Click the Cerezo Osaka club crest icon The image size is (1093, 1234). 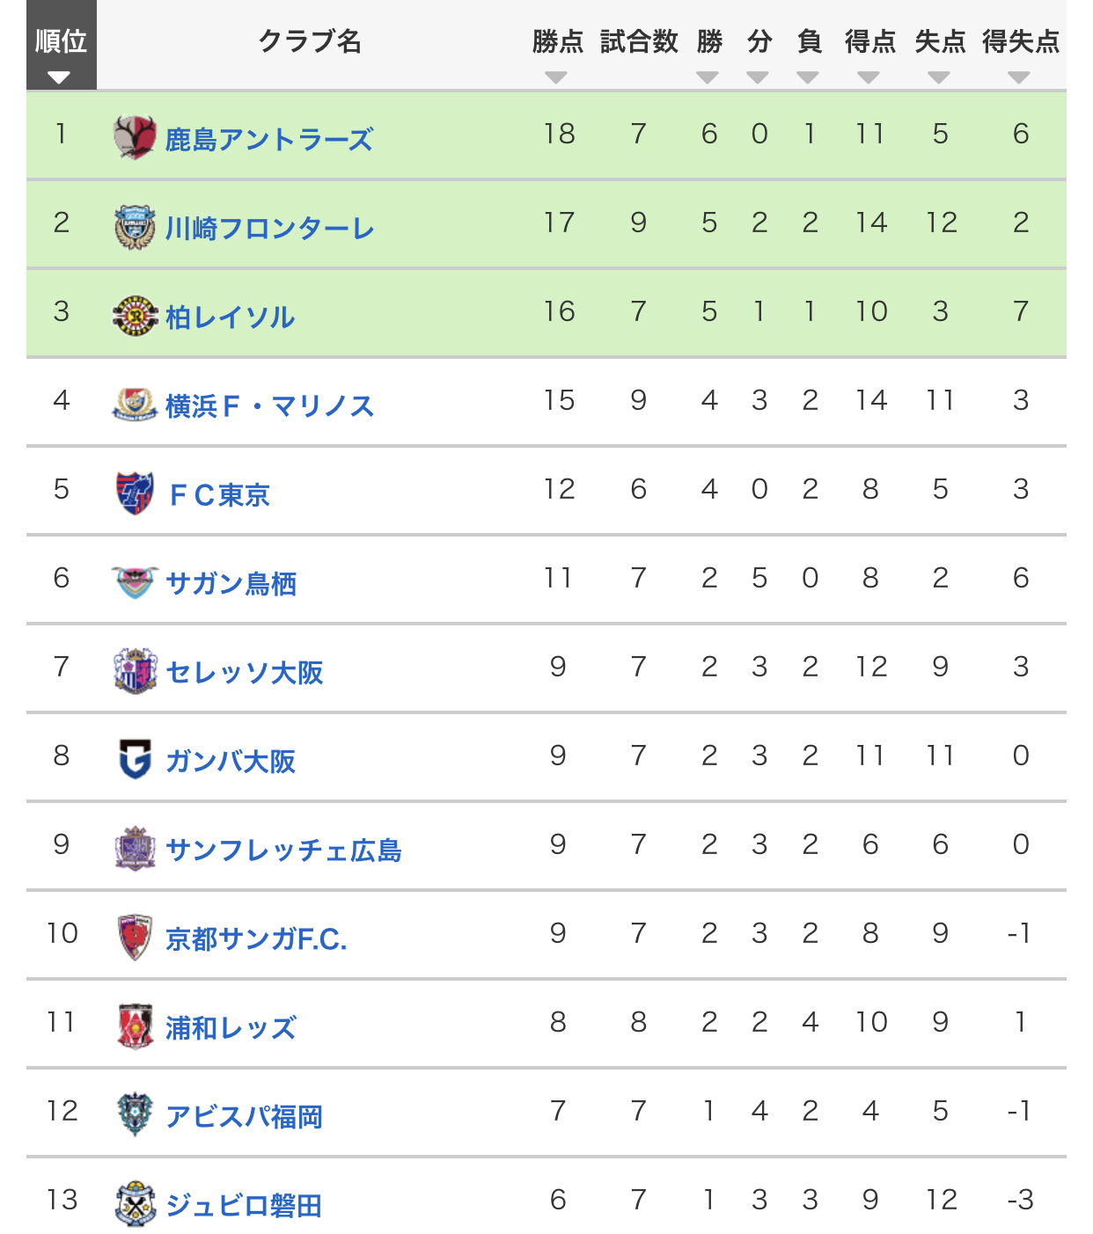tap(135, 671)
